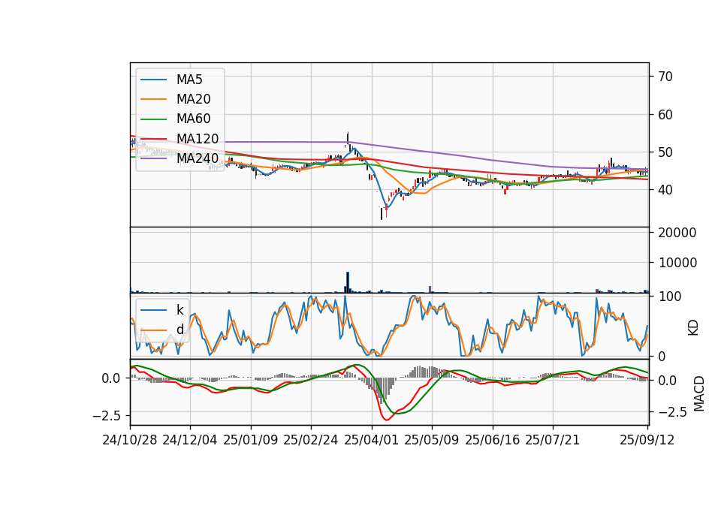The image size is (721, 518).
Task: Click the MA20 legend label
Action: (x=193, y=99)
